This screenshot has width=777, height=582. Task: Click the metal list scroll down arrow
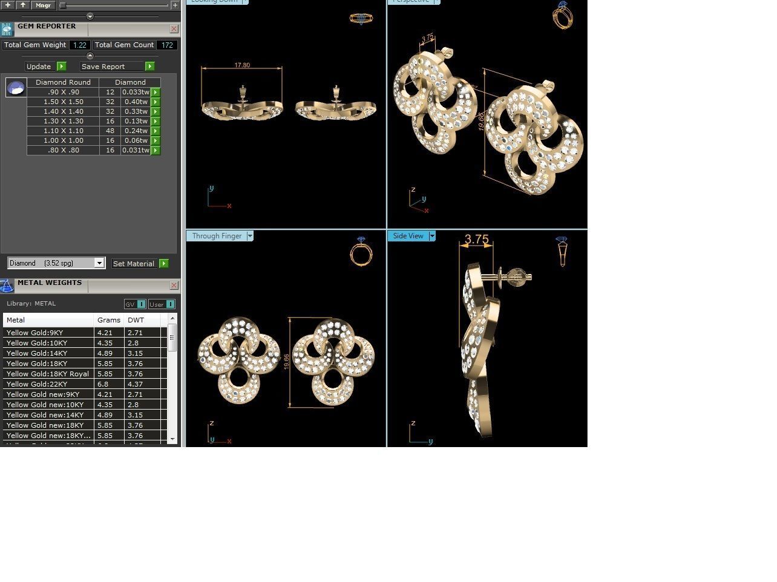click(x=172, y=439)
